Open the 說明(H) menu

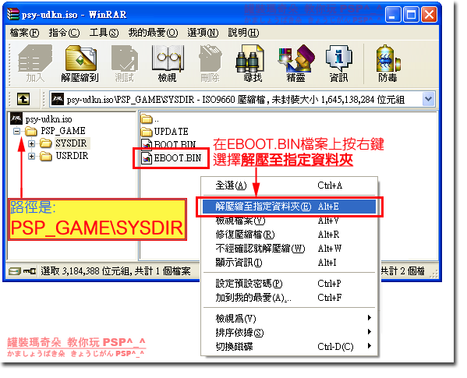coord(243,33)
